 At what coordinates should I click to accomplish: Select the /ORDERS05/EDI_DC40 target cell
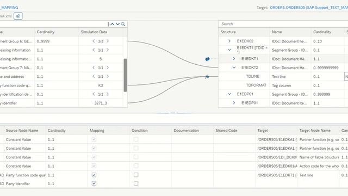276,157
